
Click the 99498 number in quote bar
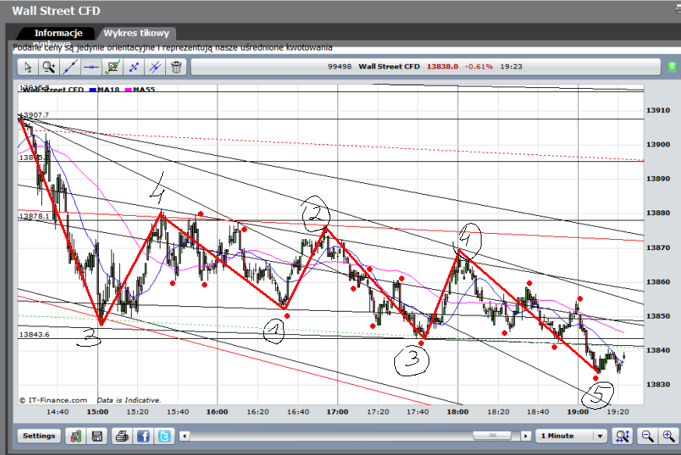[x=339, y=66]
